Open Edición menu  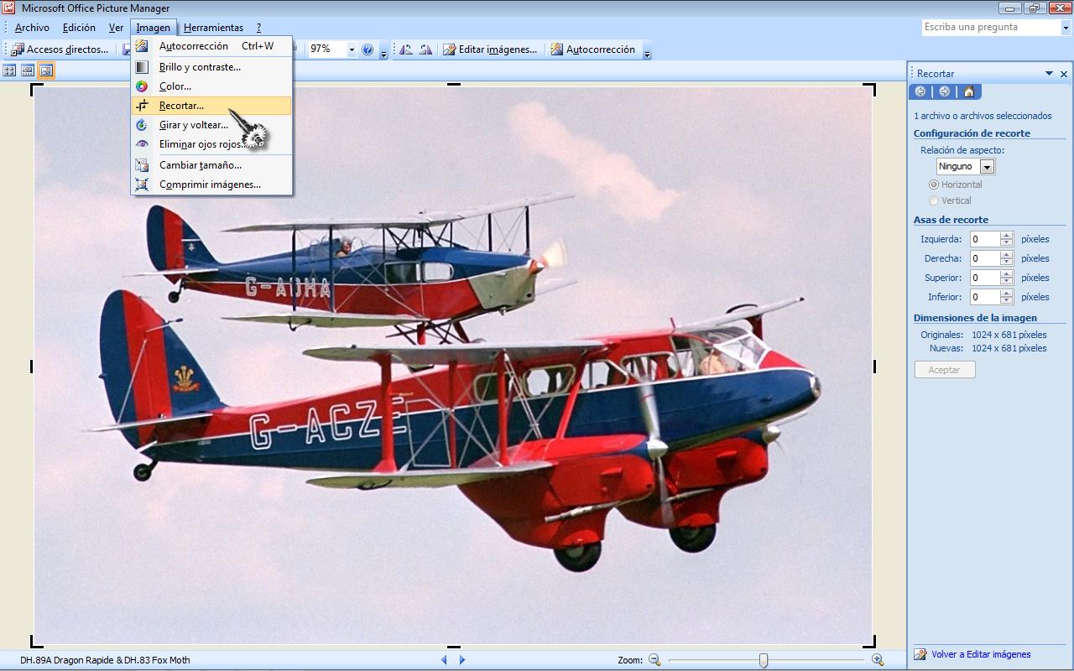point(79,28)
